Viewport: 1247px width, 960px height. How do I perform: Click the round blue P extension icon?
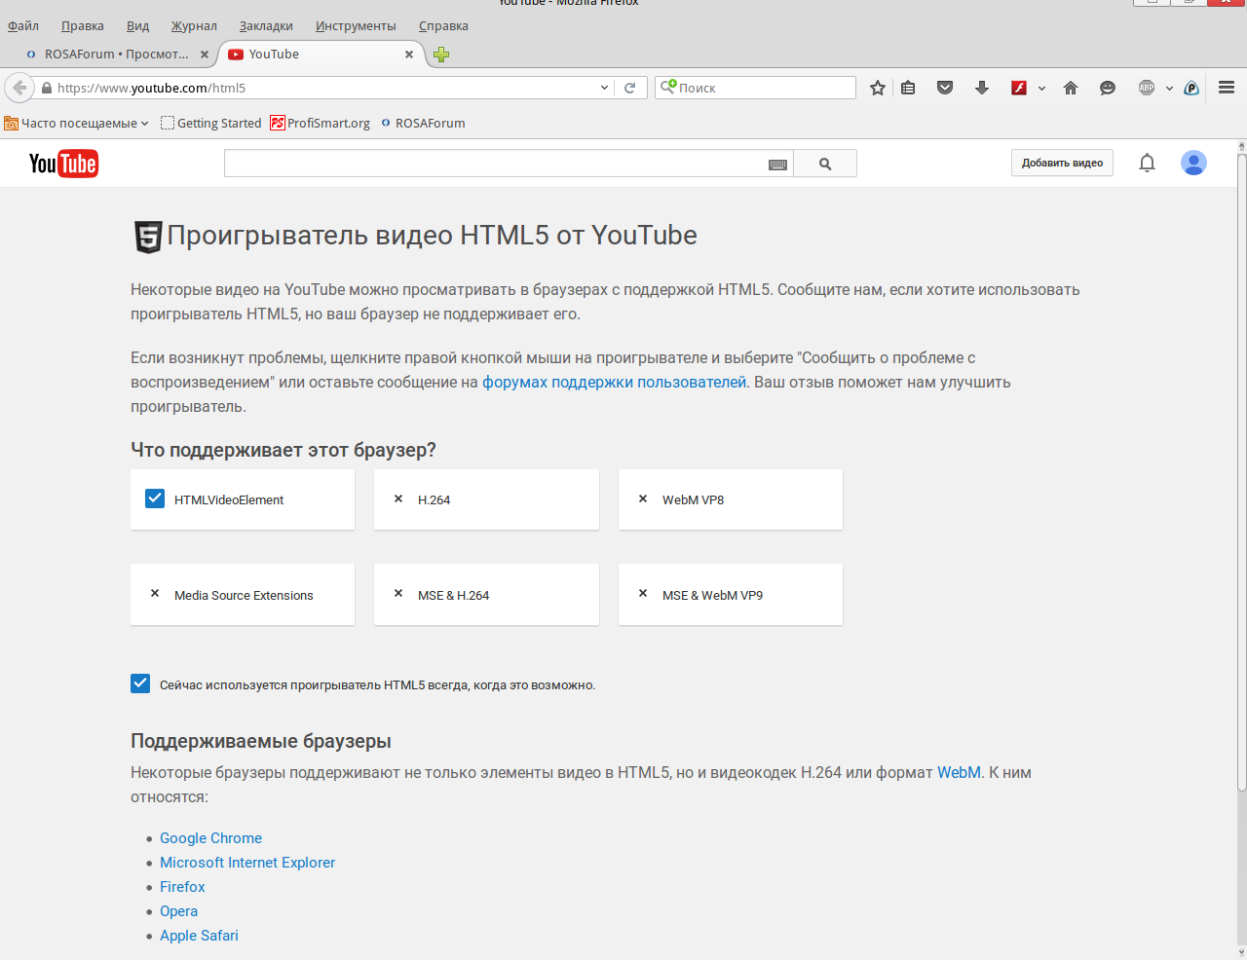tap(1191, 88)
